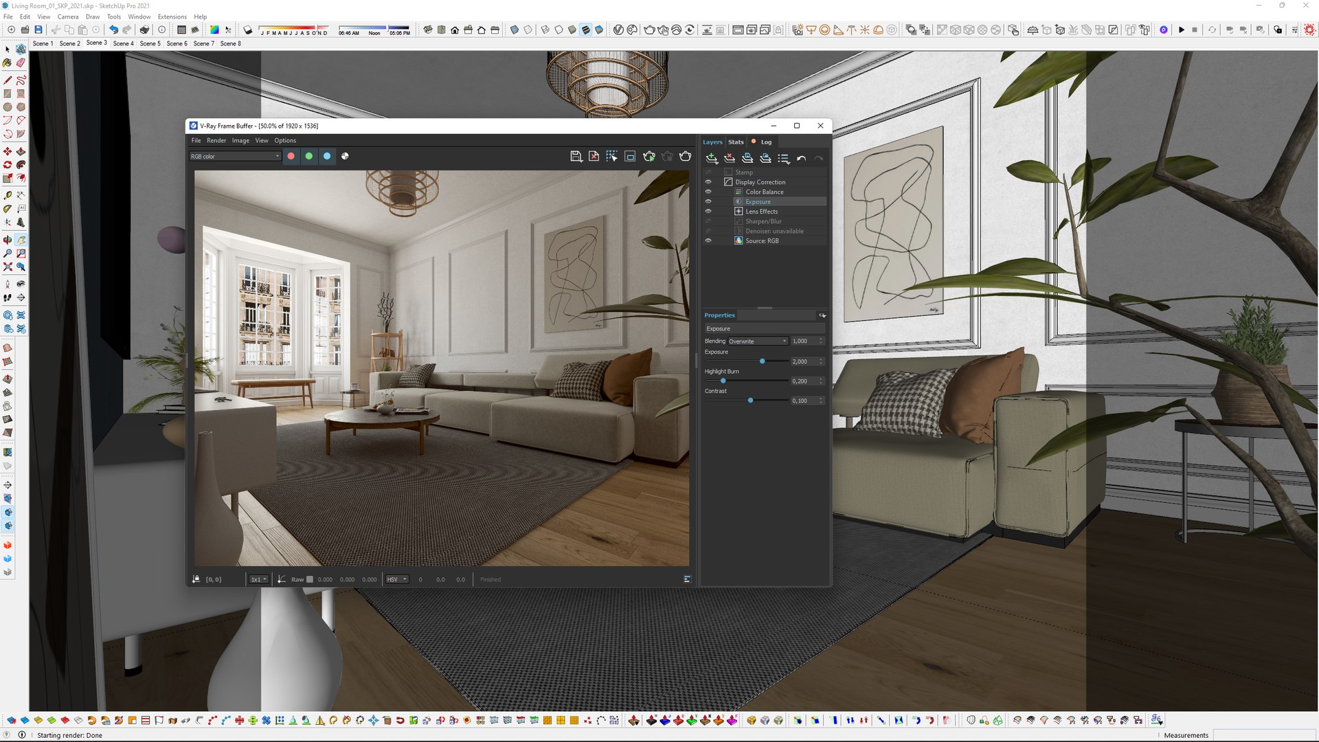The image size is (1319, 742).
Task: Click the Contrast slider handle
Action: (750, 401)
